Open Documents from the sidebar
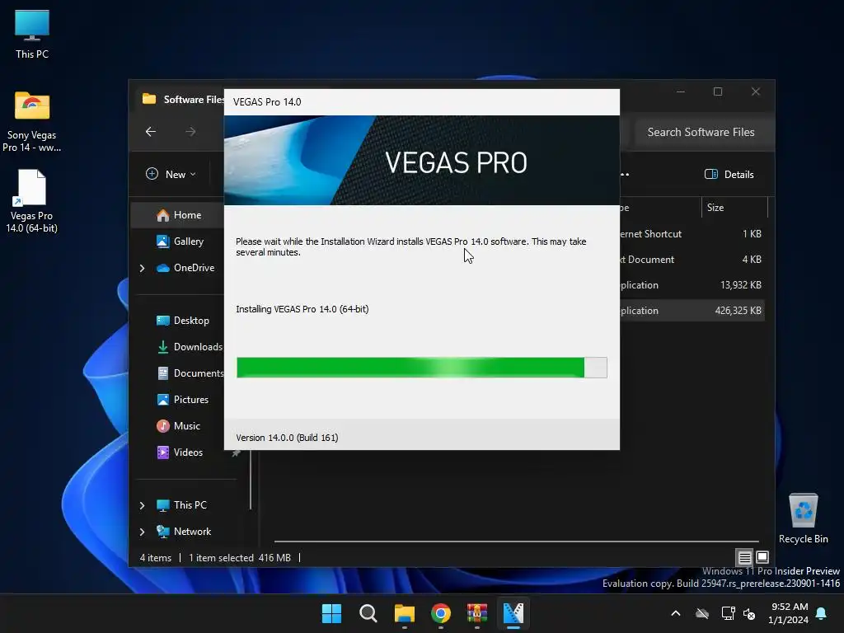Viewport: 844px width, 633px height. (x=190, y=373)
